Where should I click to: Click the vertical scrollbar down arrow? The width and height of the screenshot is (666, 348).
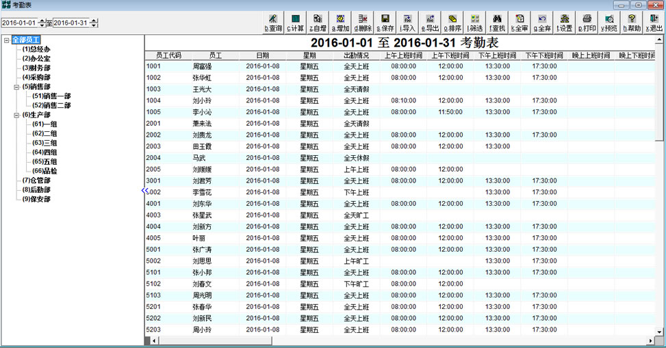click(x=659, y=332)
